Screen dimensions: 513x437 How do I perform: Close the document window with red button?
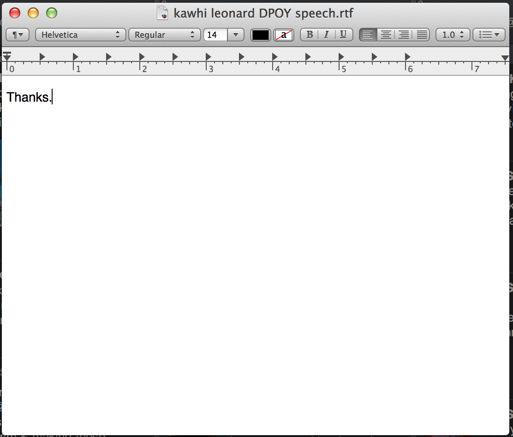point(15,13)
